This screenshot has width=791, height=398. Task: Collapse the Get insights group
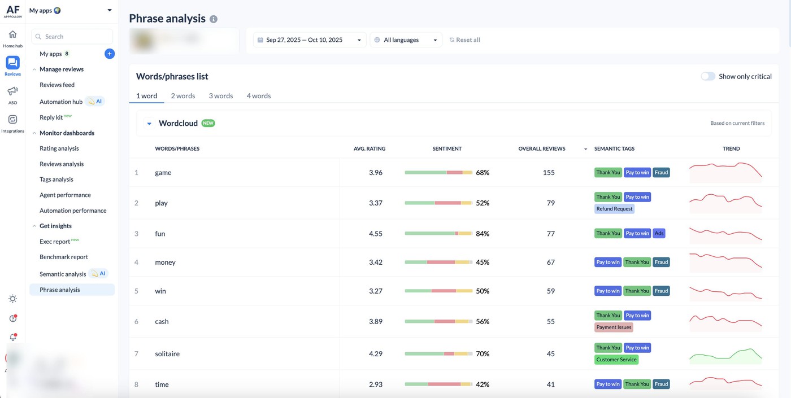[x=34, y=226]
